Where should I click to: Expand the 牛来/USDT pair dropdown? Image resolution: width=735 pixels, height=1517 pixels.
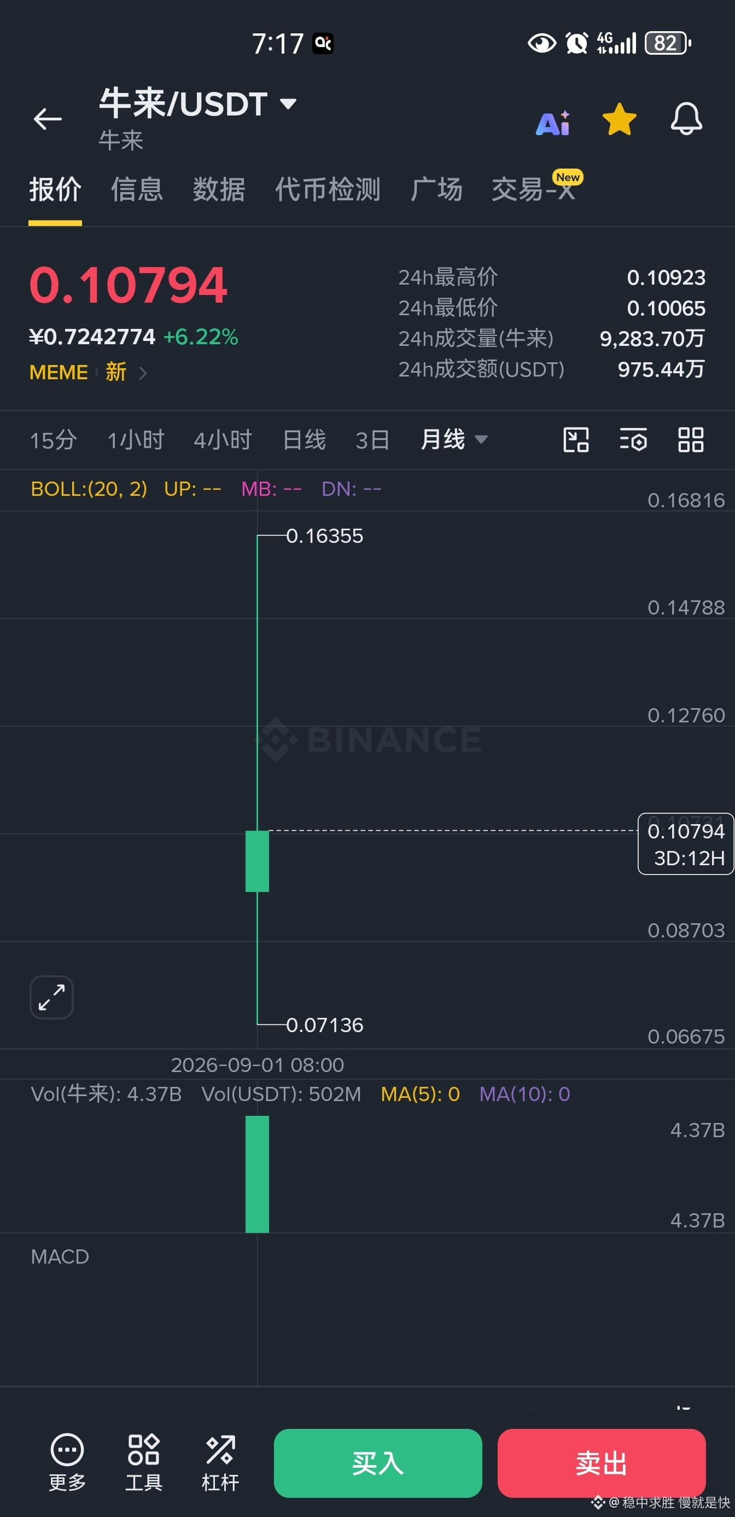(x=288, y=103)
